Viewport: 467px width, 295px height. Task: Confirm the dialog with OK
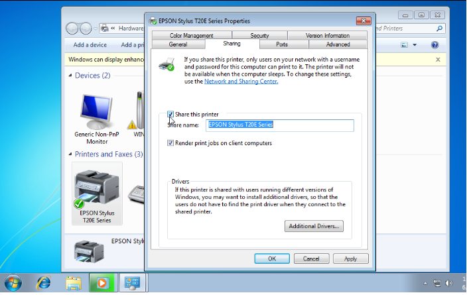[271, 259]
